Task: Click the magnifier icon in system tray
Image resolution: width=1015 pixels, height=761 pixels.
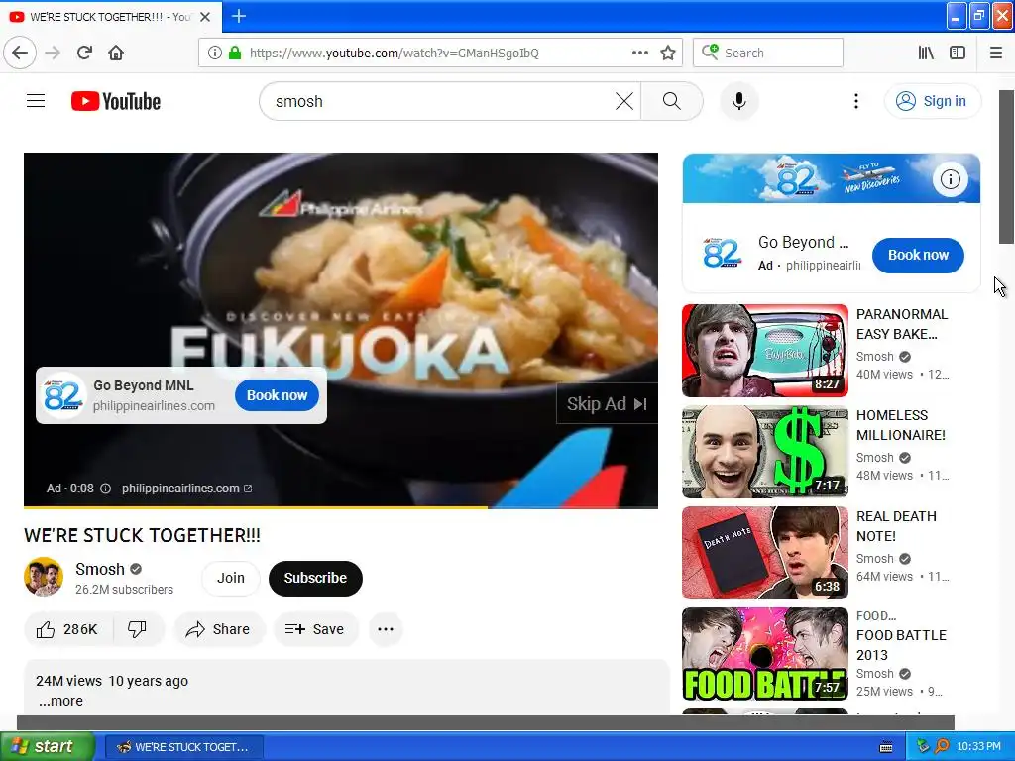Action: pos(942,747)
